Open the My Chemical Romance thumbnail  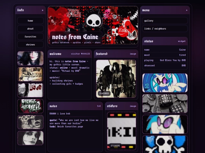(30, 122)
